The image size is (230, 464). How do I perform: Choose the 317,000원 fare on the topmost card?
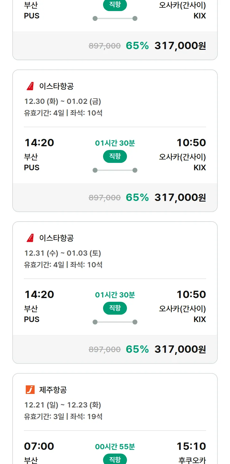(x=180, y=46)
